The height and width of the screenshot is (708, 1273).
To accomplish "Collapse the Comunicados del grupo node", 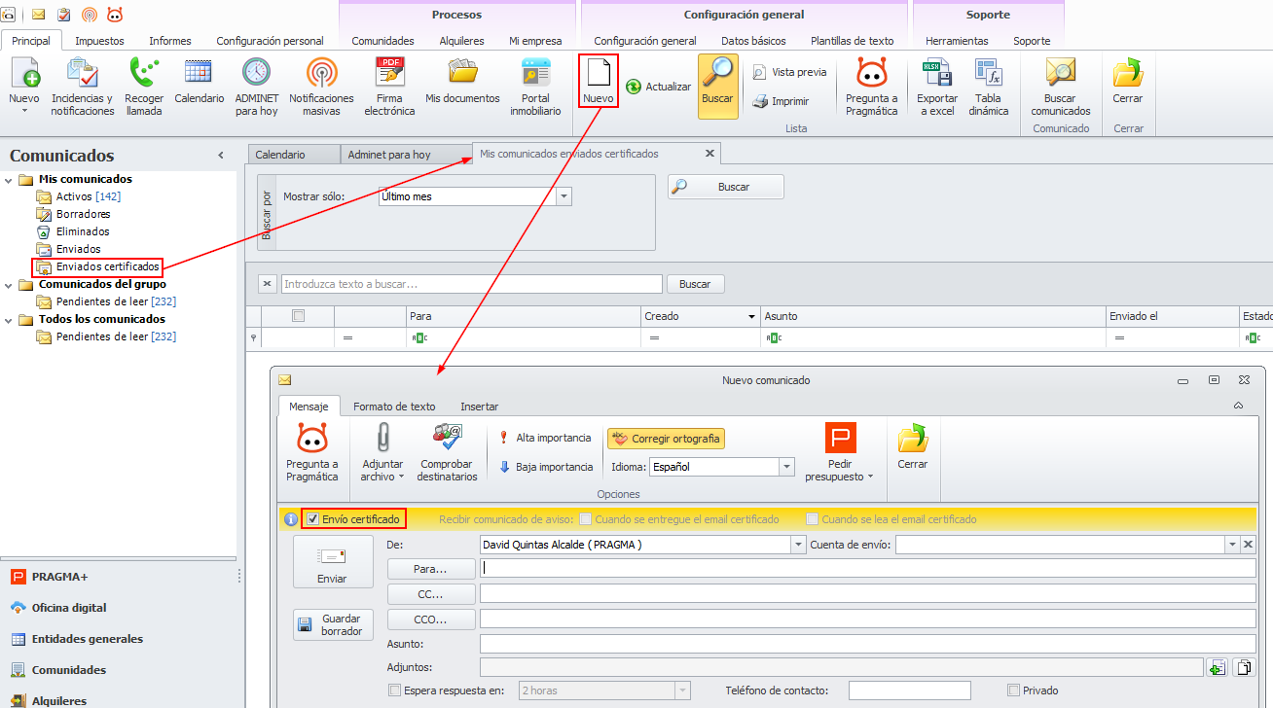I will tap(10, 284).
